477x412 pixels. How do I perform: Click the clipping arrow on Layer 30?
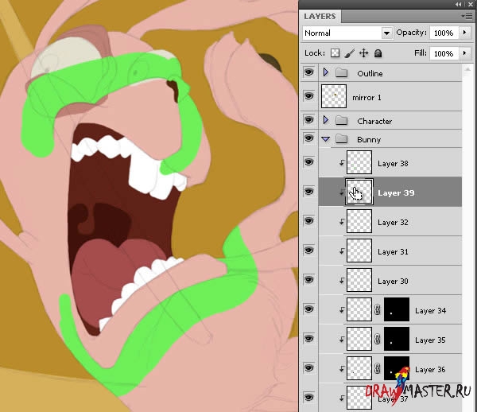tap(342, 281)
